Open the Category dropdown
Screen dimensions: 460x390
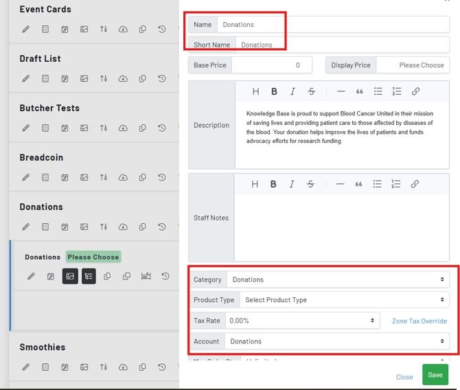click(x=338, y=279)
